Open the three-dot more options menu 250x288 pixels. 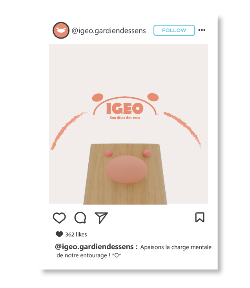(x=202, y=30)
